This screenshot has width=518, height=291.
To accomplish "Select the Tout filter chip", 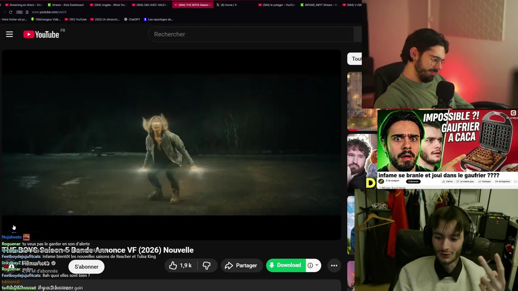I will [x=355, y=59].
